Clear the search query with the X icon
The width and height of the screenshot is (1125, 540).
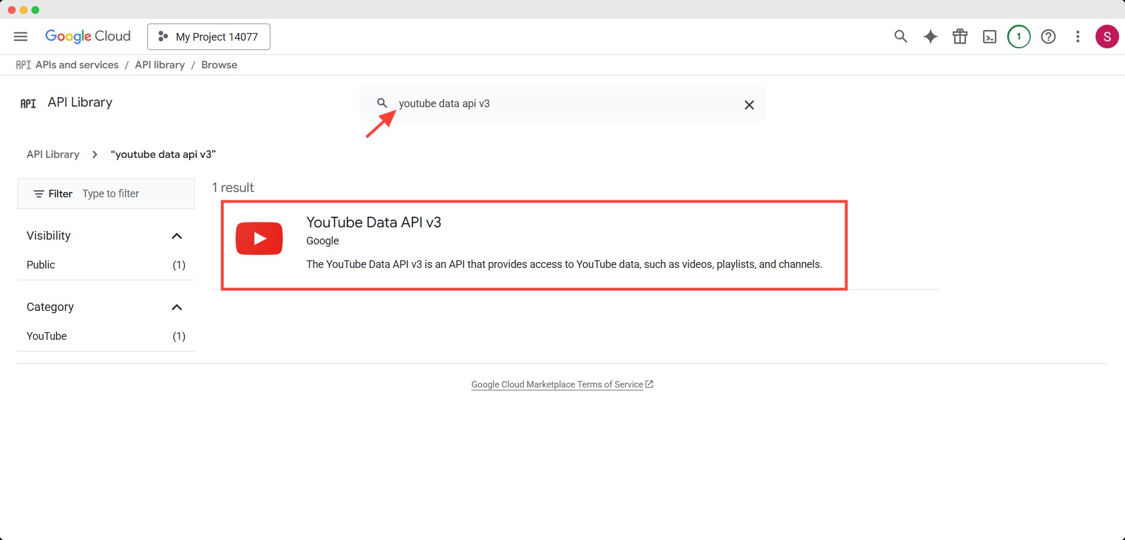coord(749,104)
